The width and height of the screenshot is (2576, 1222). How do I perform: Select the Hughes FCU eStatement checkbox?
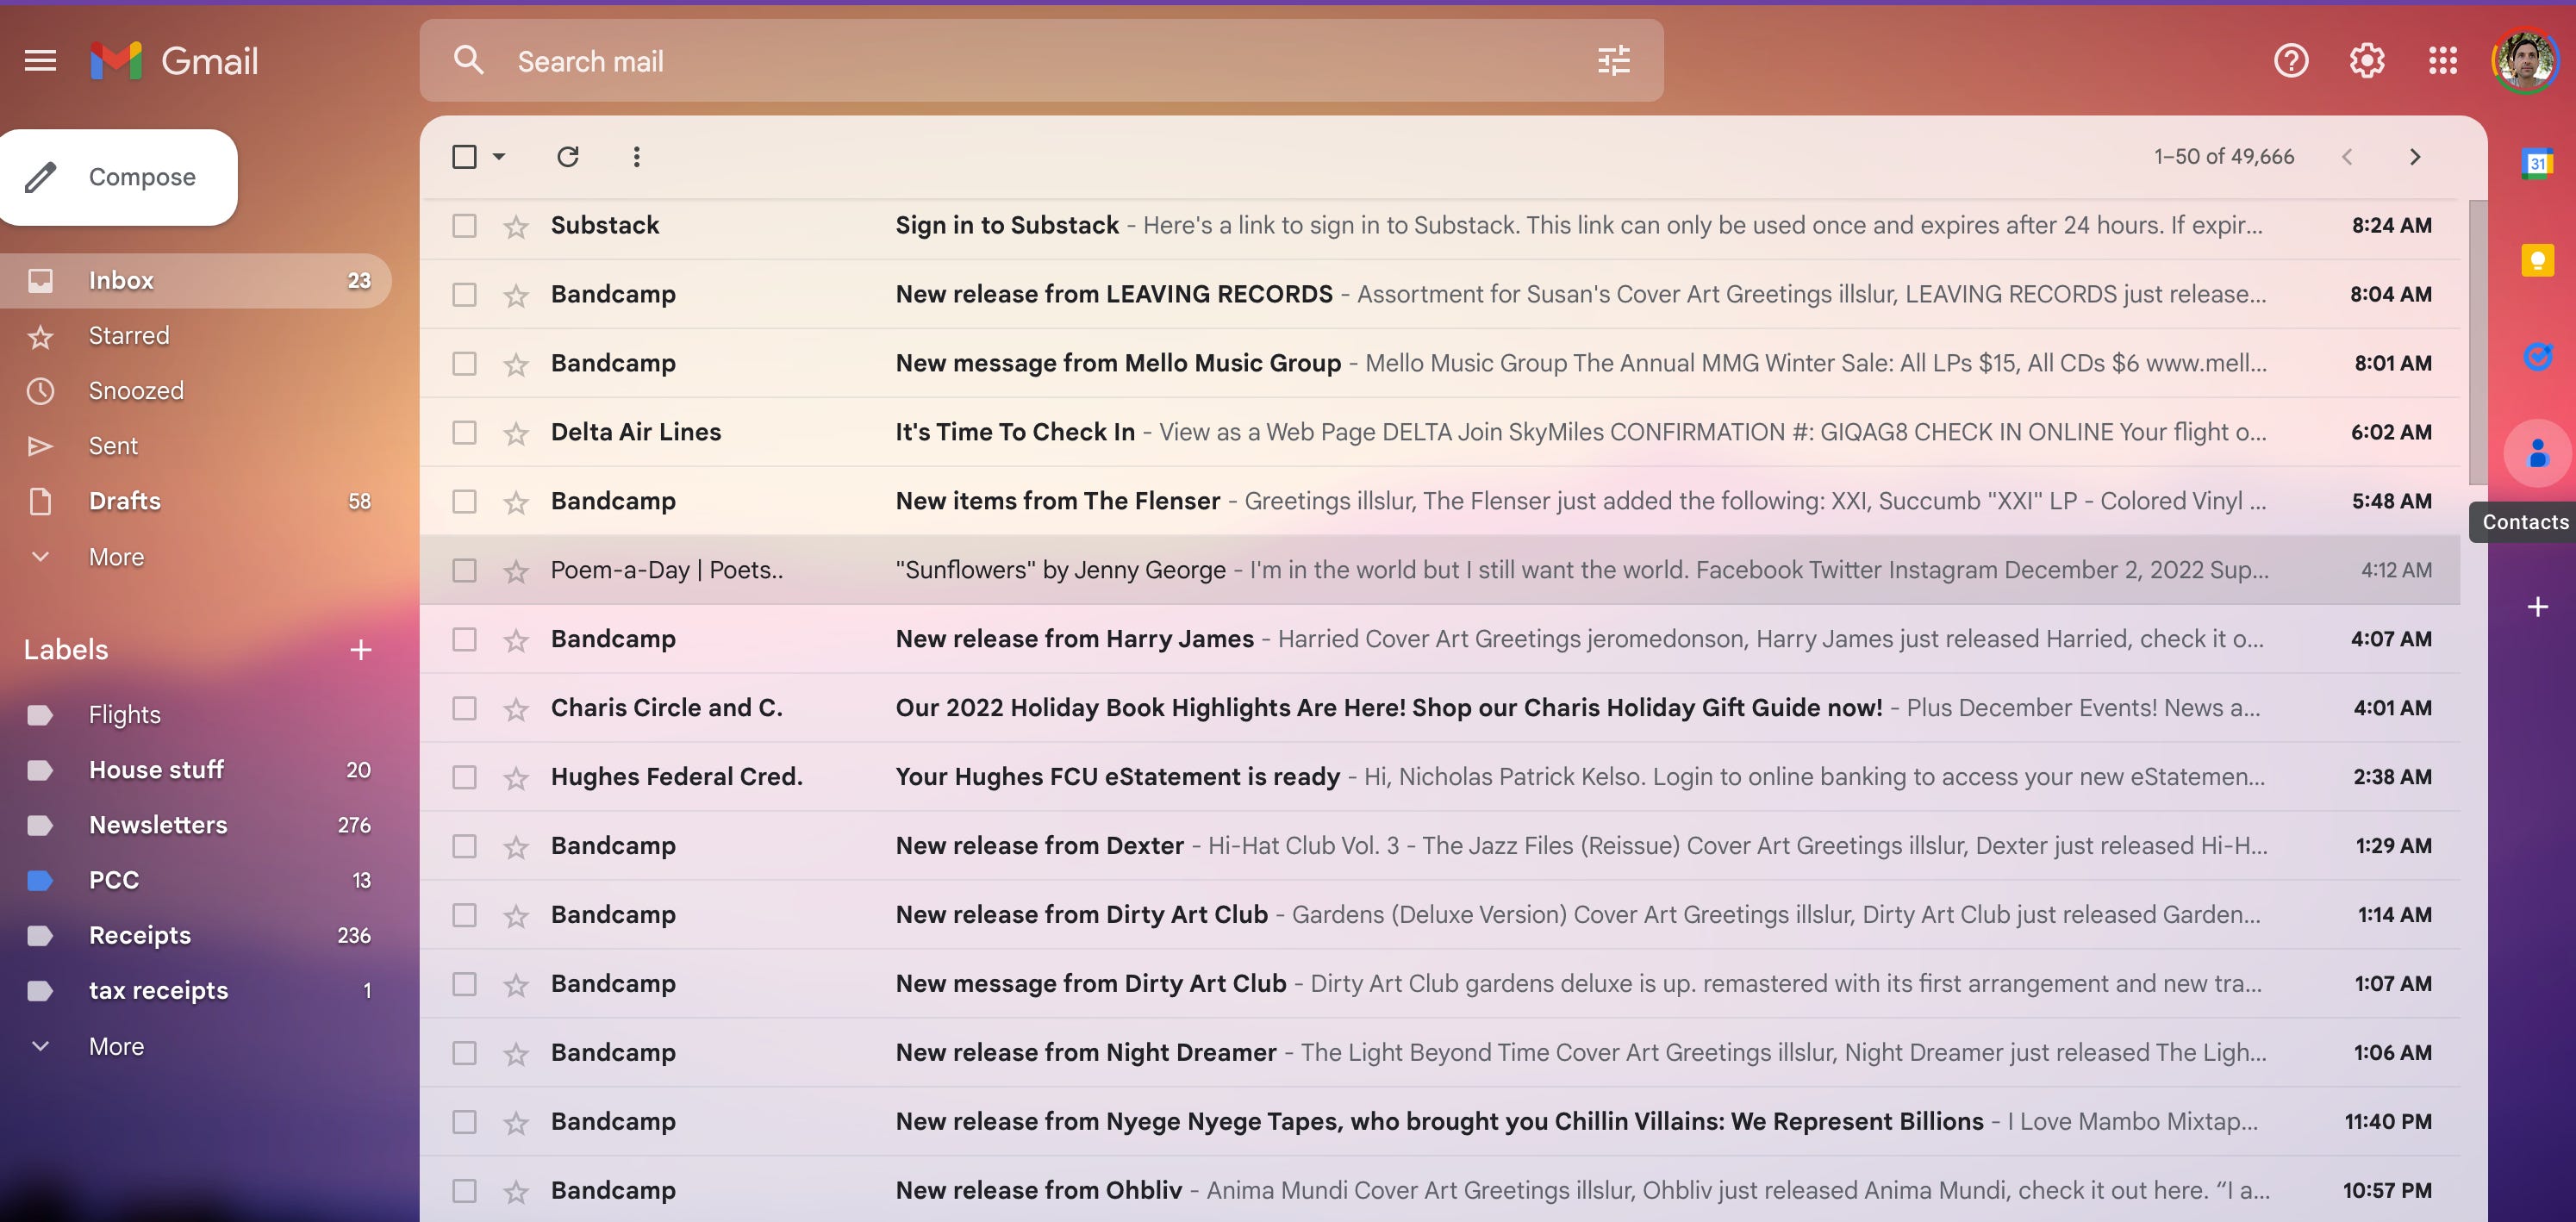464,778
